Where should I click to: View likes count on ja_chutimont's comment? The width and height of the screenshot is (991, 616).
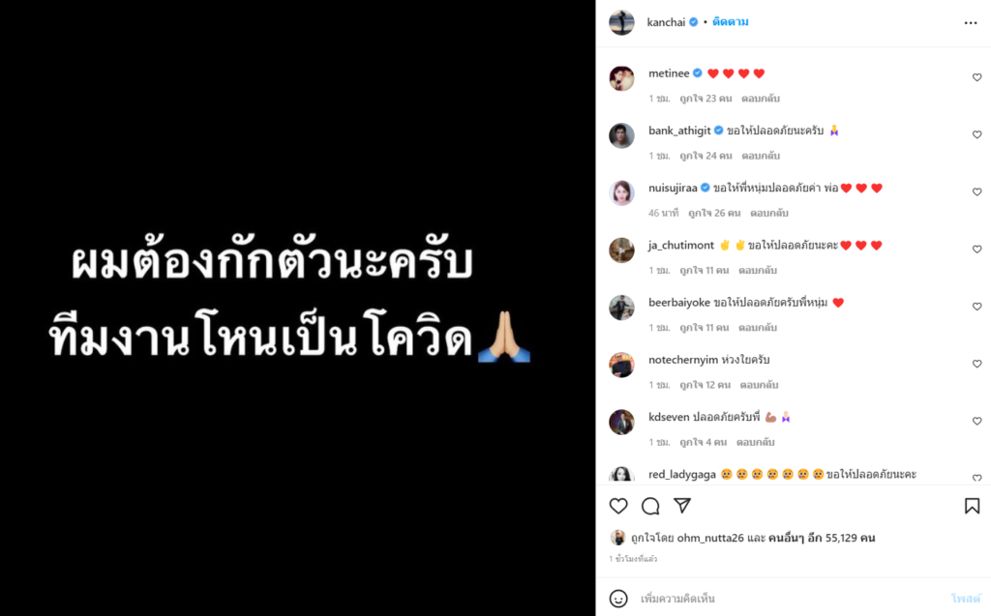705,271
